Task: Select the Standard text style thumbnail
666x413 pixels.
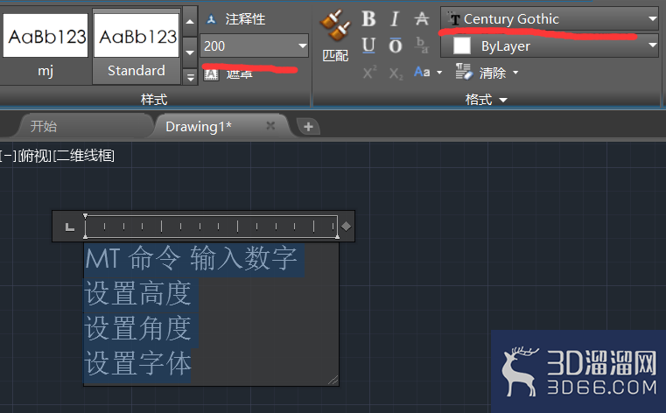Action: tap(137, 45)
